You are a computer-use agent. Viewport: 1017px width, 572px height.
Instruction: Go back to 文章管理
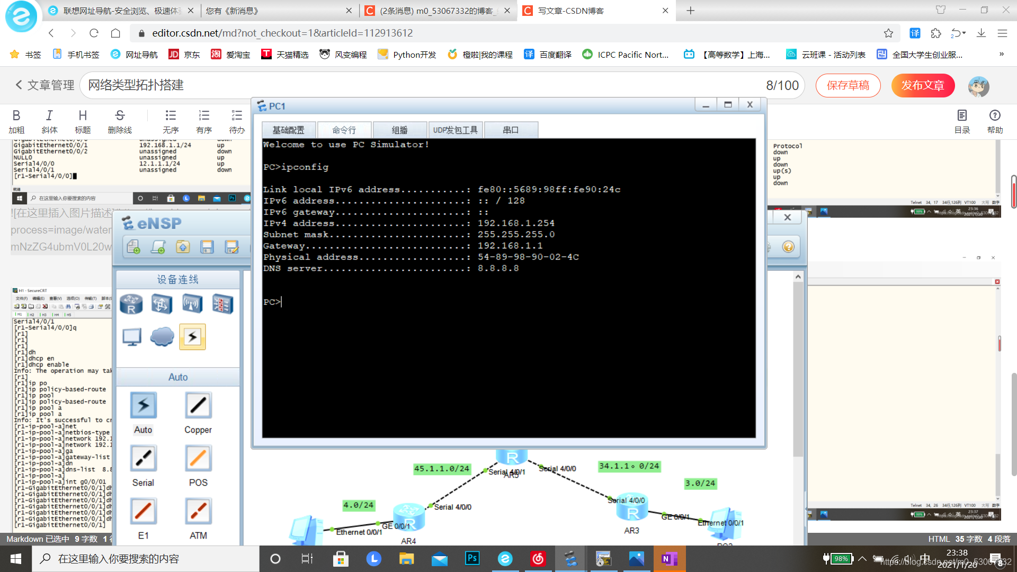44,85
